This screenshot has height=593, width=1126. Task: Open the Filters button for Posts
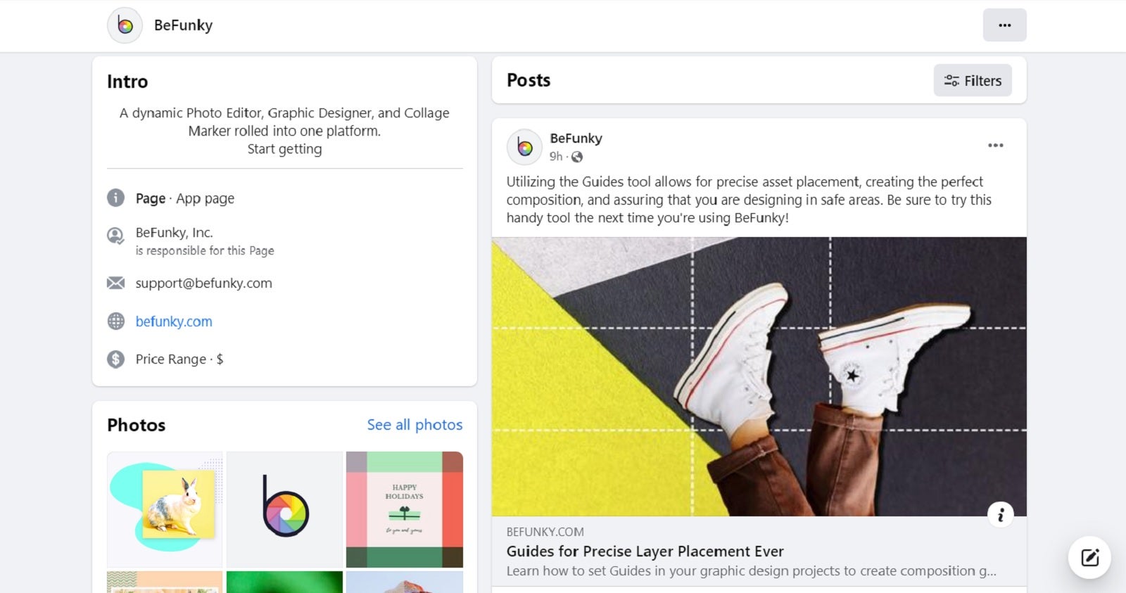coord(973,80)
